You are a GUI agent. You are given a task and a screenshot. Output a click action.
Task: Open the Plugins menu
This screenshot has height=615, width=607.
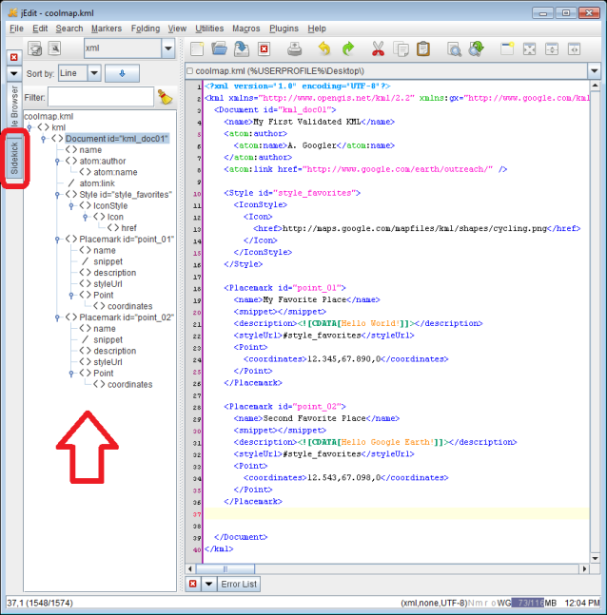tap(284, 29)
